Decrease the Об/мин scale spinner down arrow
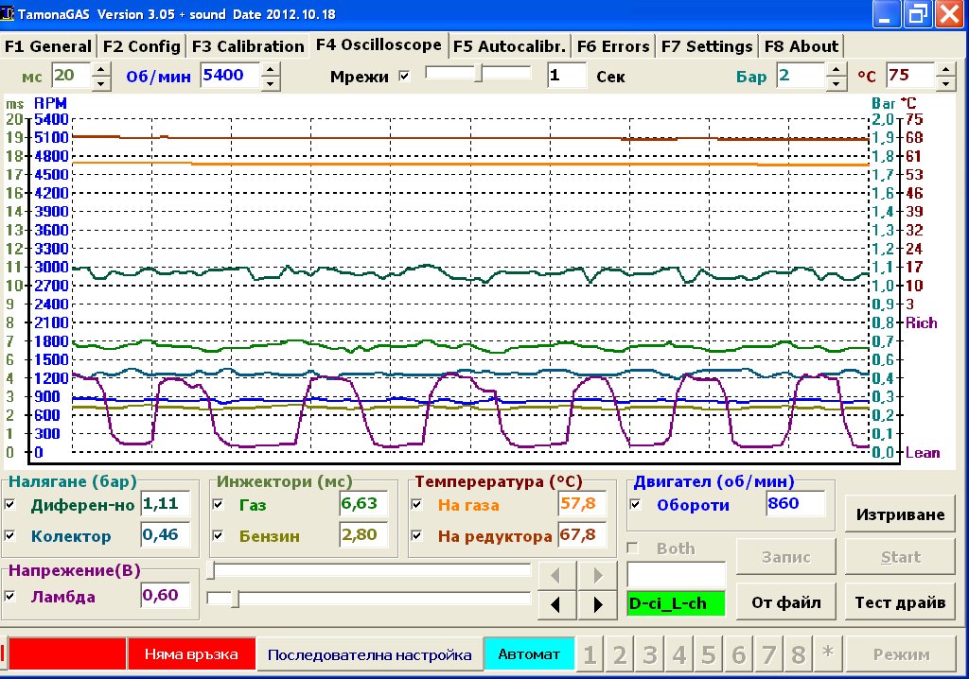The height and width of the screenshot is (679, 969). 271,83
